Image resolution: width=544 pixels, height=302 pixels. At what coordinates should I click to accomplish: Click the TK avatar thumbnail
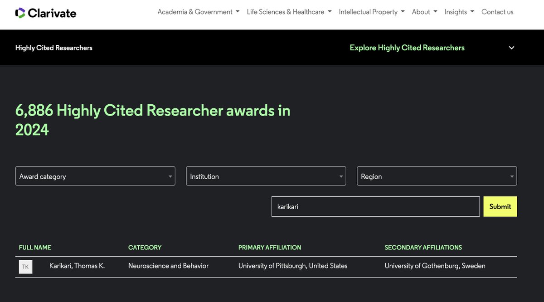25,267
